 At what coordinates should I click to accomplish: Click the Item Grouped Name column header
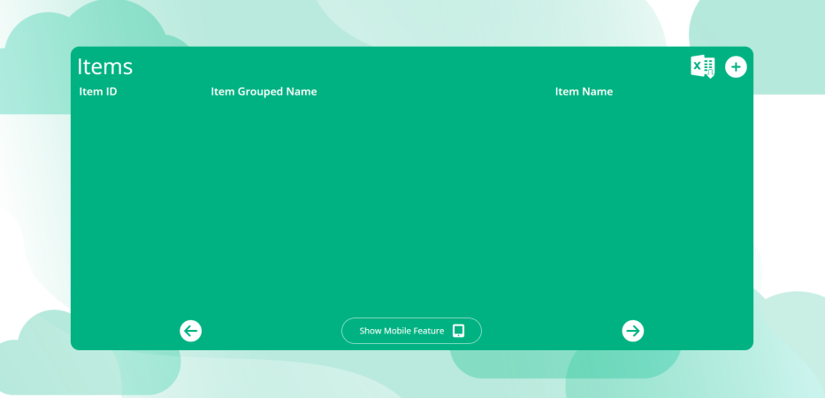264,92
